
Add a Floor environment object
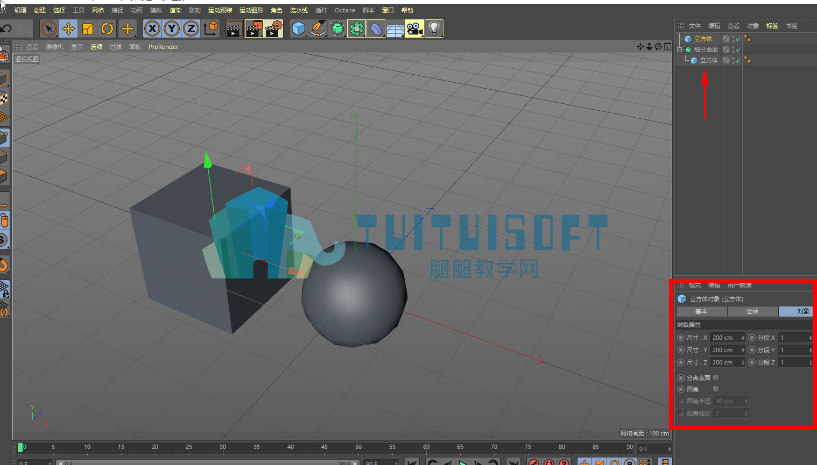(395, 28)
